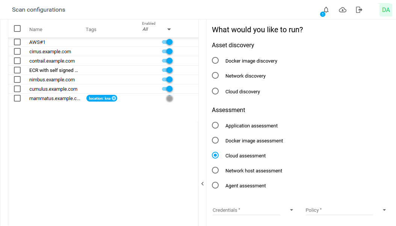The width and height of the screenshot is (396, 226).
Task: Click the cumulus.example.com configuration name
Action: coord(53,89)
